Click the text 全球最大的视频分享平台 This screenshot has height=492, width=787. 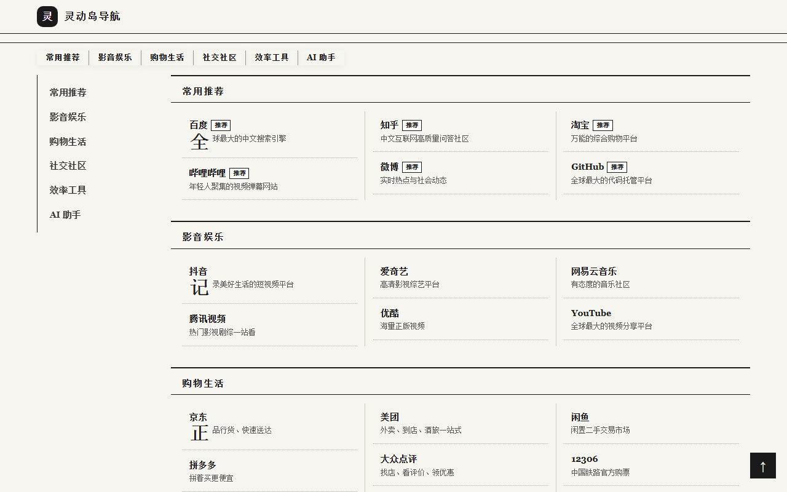(612, 327)
